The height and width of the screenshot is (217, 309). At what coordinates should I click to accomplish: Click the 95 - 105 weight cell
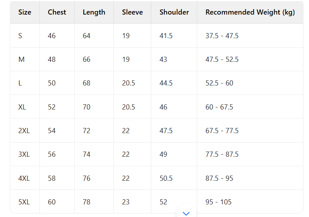pyautogui.click(x=219, y=202)
